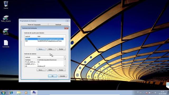Select the TMP user variable row
The height and width of the screenshot is (95, 169).
pos(44,41)
